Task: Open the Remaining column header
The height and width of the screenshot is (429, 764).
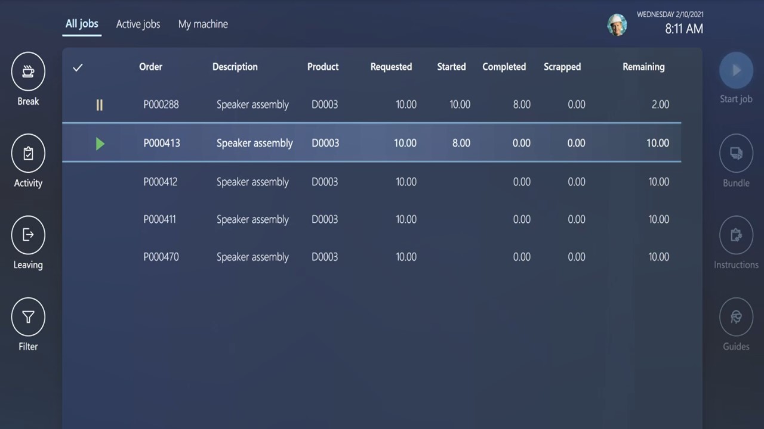Action: (643, 67)
